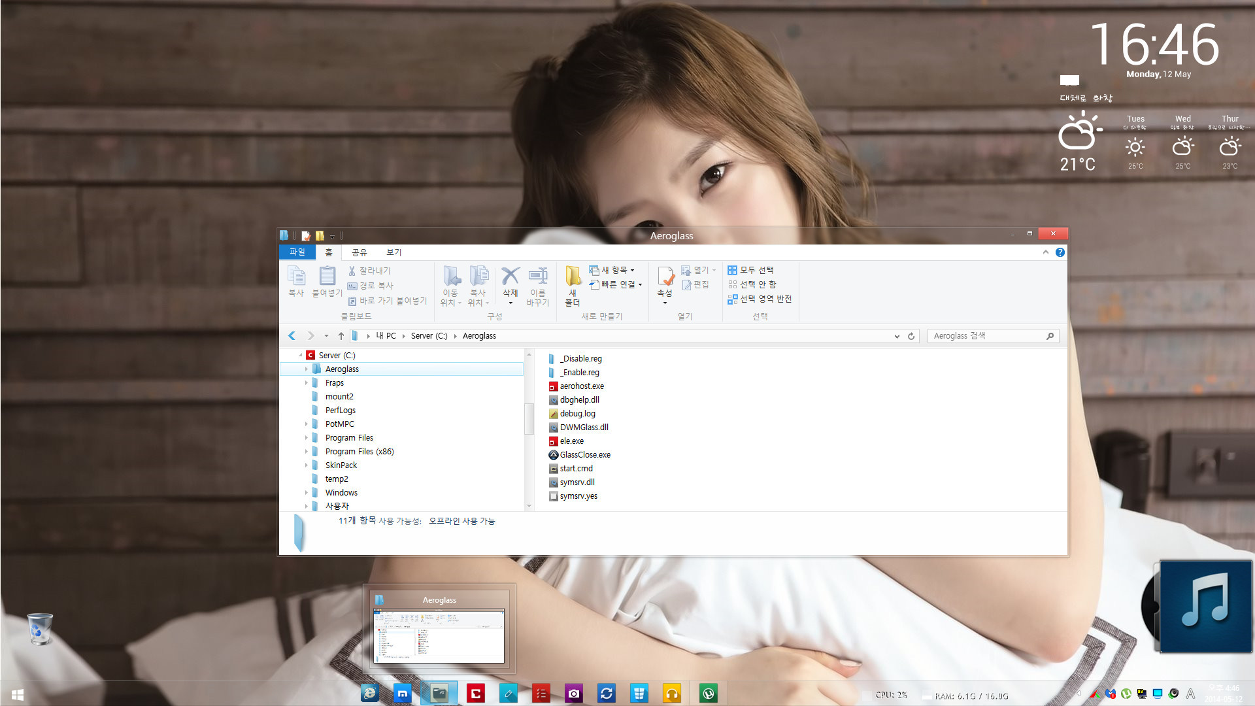This screenshot has width=1255, height=706.
Task: Click the music note widget
Action: point(1206,607)
